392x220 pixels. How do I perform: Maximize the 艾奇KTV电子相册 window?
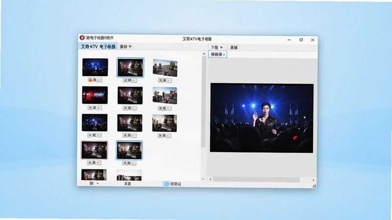[301, 40]
